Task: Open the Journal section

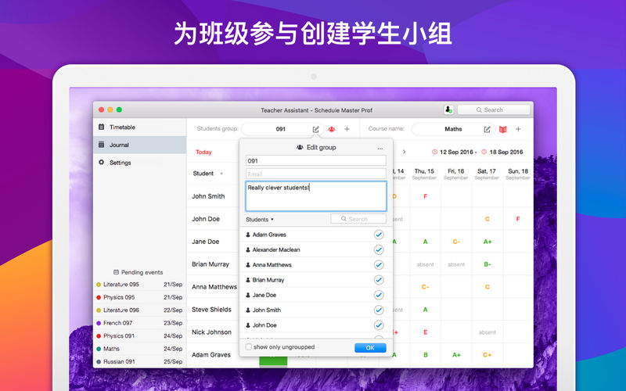Action: point(140,145)
